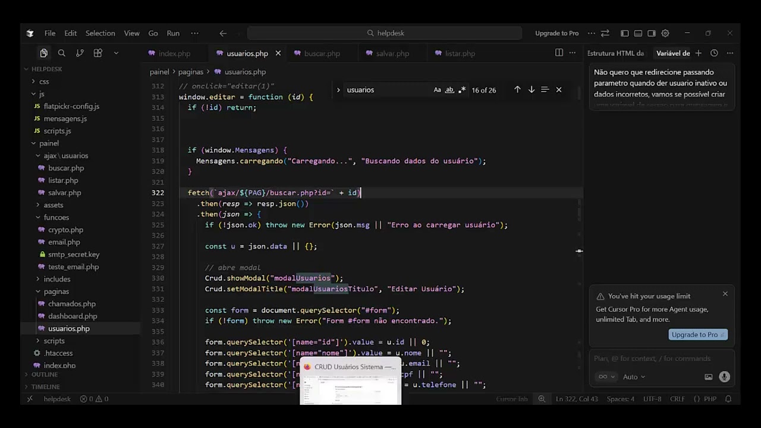Image resolution: width=761 pixels, height=428 pixels.
Task: Open the Explorer view in activity bar
Action: pyautogui.click(x=43, y=53)
